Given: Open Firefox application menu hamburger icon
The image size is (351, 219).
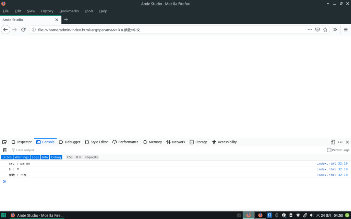Looking at the screenshot, I should coord(346,30).
